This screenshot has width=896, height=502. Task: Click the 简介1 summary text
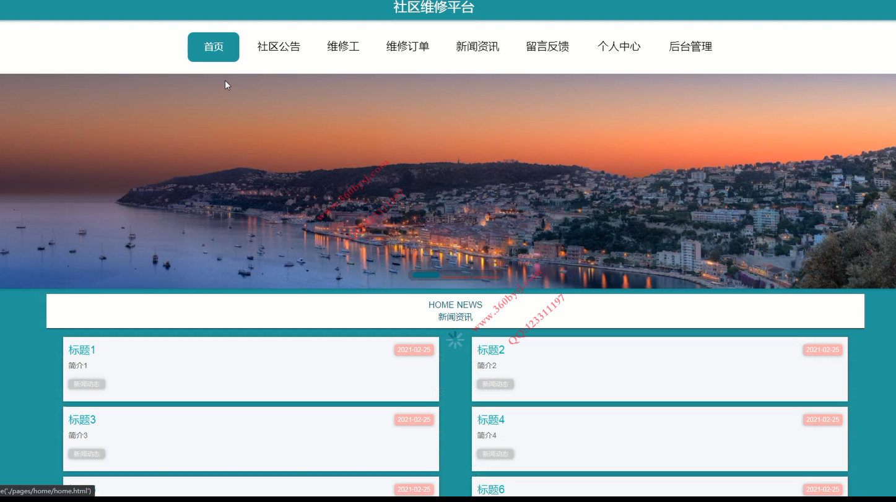[x=78, y=366]
